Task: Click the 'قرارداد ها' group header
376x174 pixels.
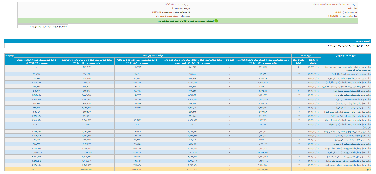Action: 306,55
